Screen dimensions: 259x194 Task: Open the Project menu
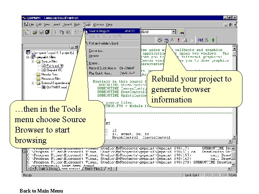67,24
